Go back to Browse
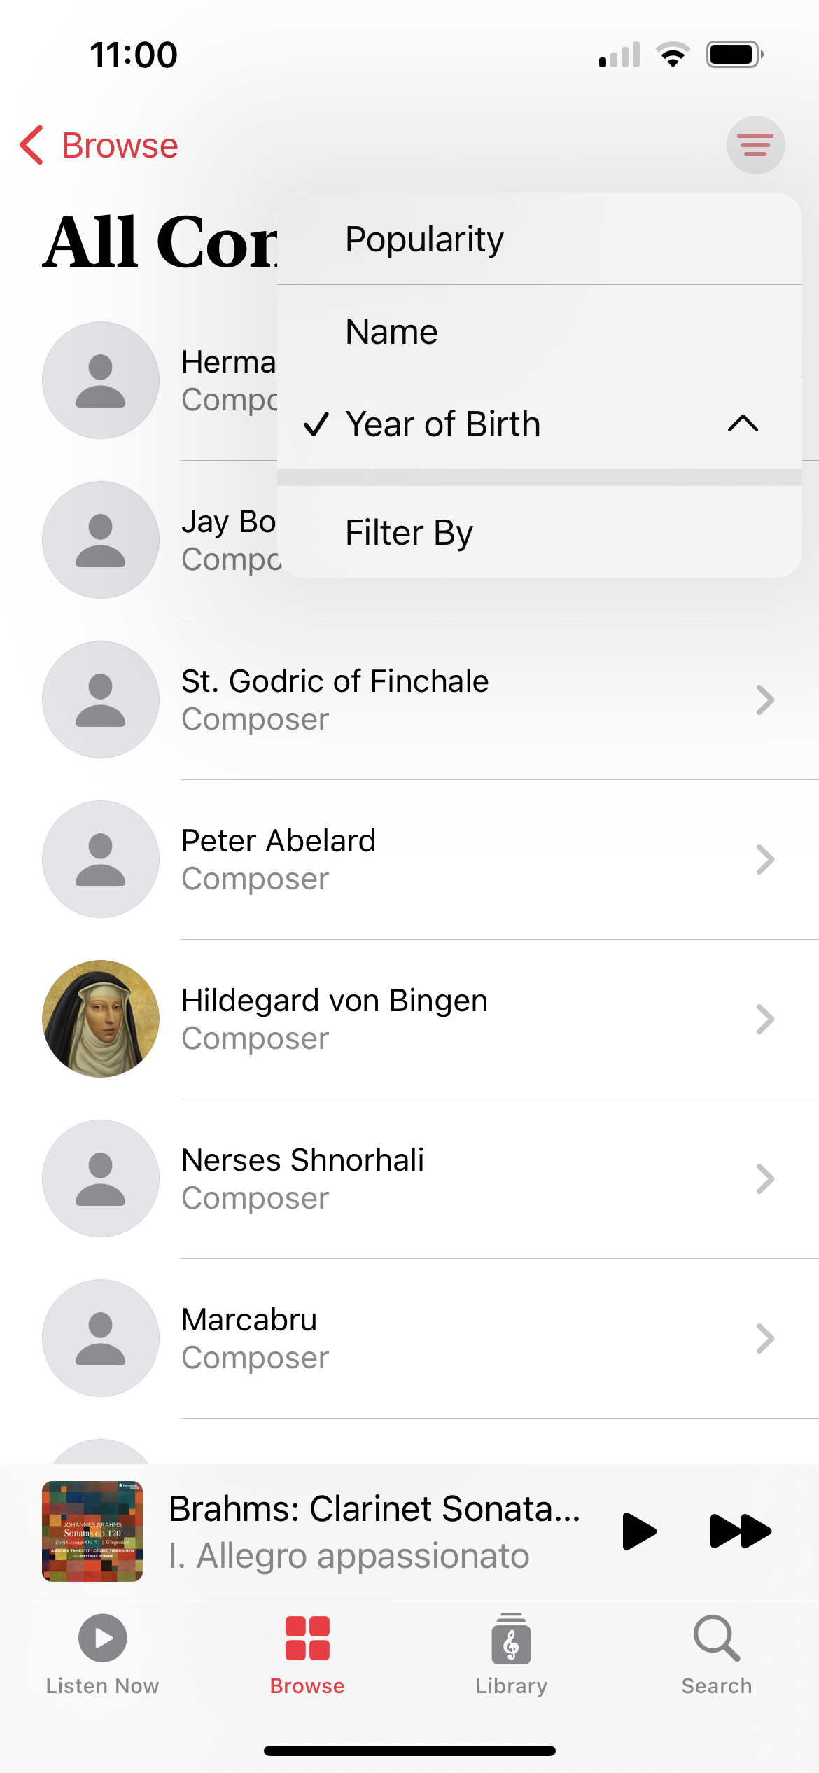The width and height of the screenshot is (819, 1773). [x=120, y=145]
